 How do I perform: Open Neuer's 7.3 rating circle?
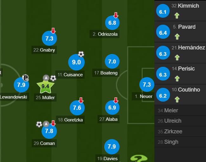(x=147, y=84)
